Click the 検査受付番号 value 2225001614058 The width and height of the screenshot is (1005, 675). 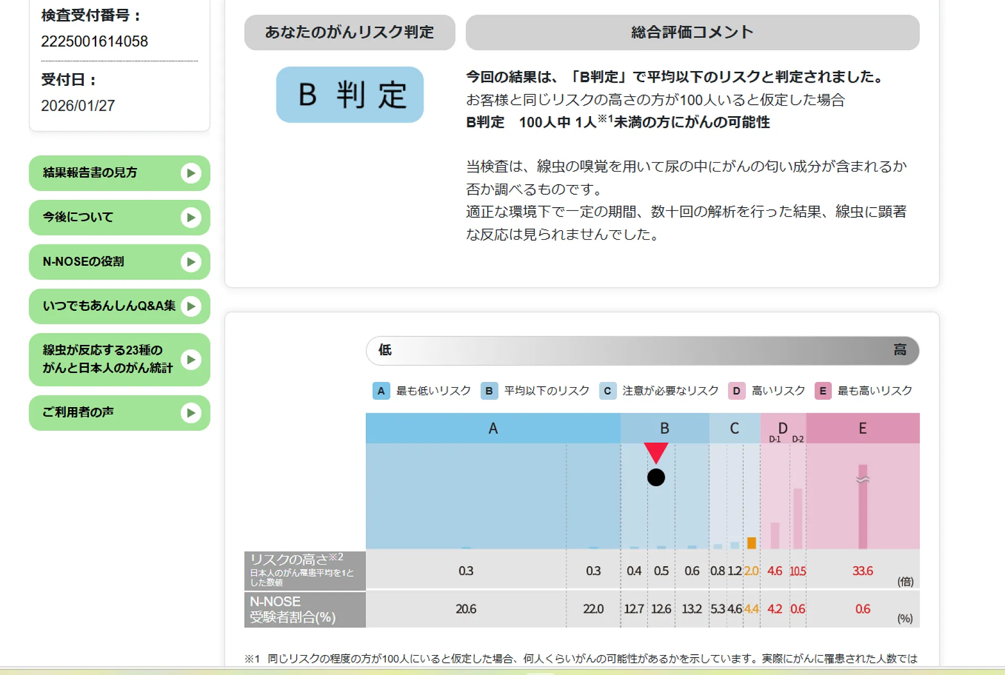click(x=95, y=41)
